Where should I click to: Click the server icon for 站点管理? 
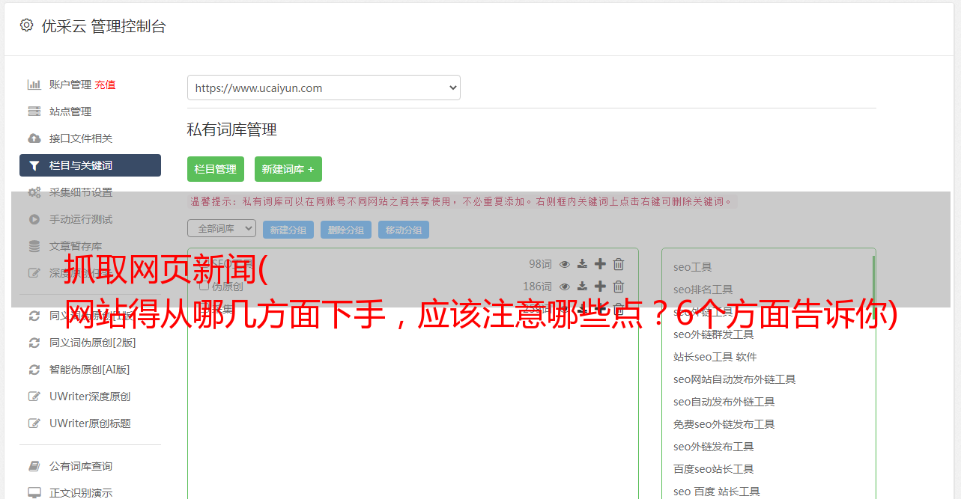(x=34, y=111)
